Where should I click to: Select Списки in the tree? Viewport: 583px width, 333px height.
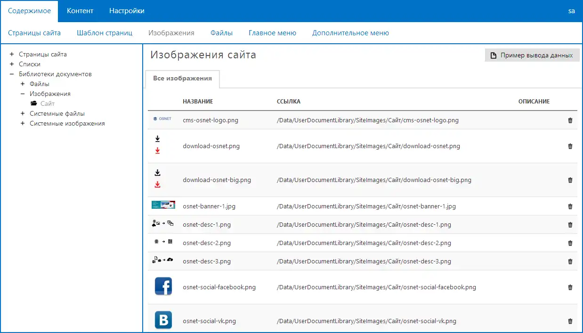coord(30,64)
